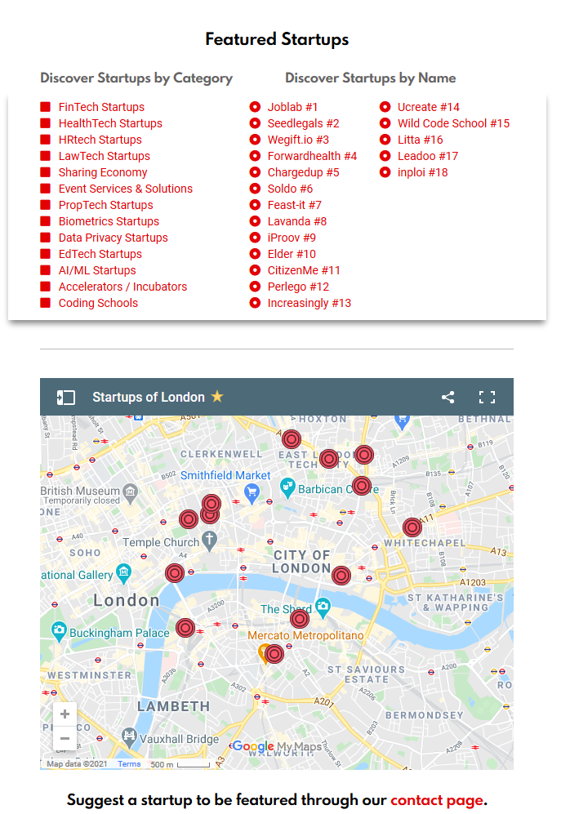The height and width of the screenshot is (814, 561).
Task: Click the star beside the map title
Action: [x=216, y=397]
